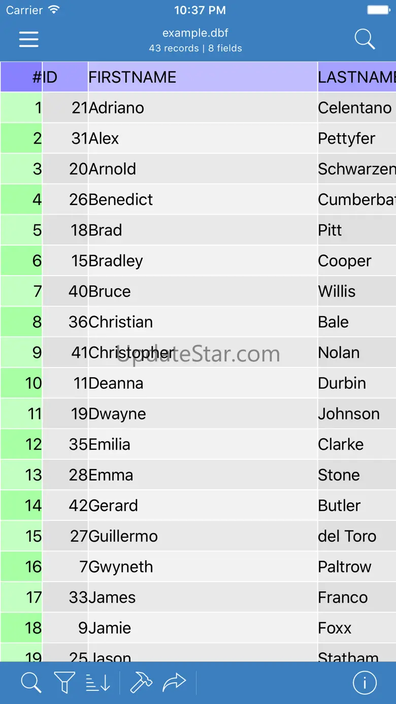Tap the ID column header

click(65, 77)
